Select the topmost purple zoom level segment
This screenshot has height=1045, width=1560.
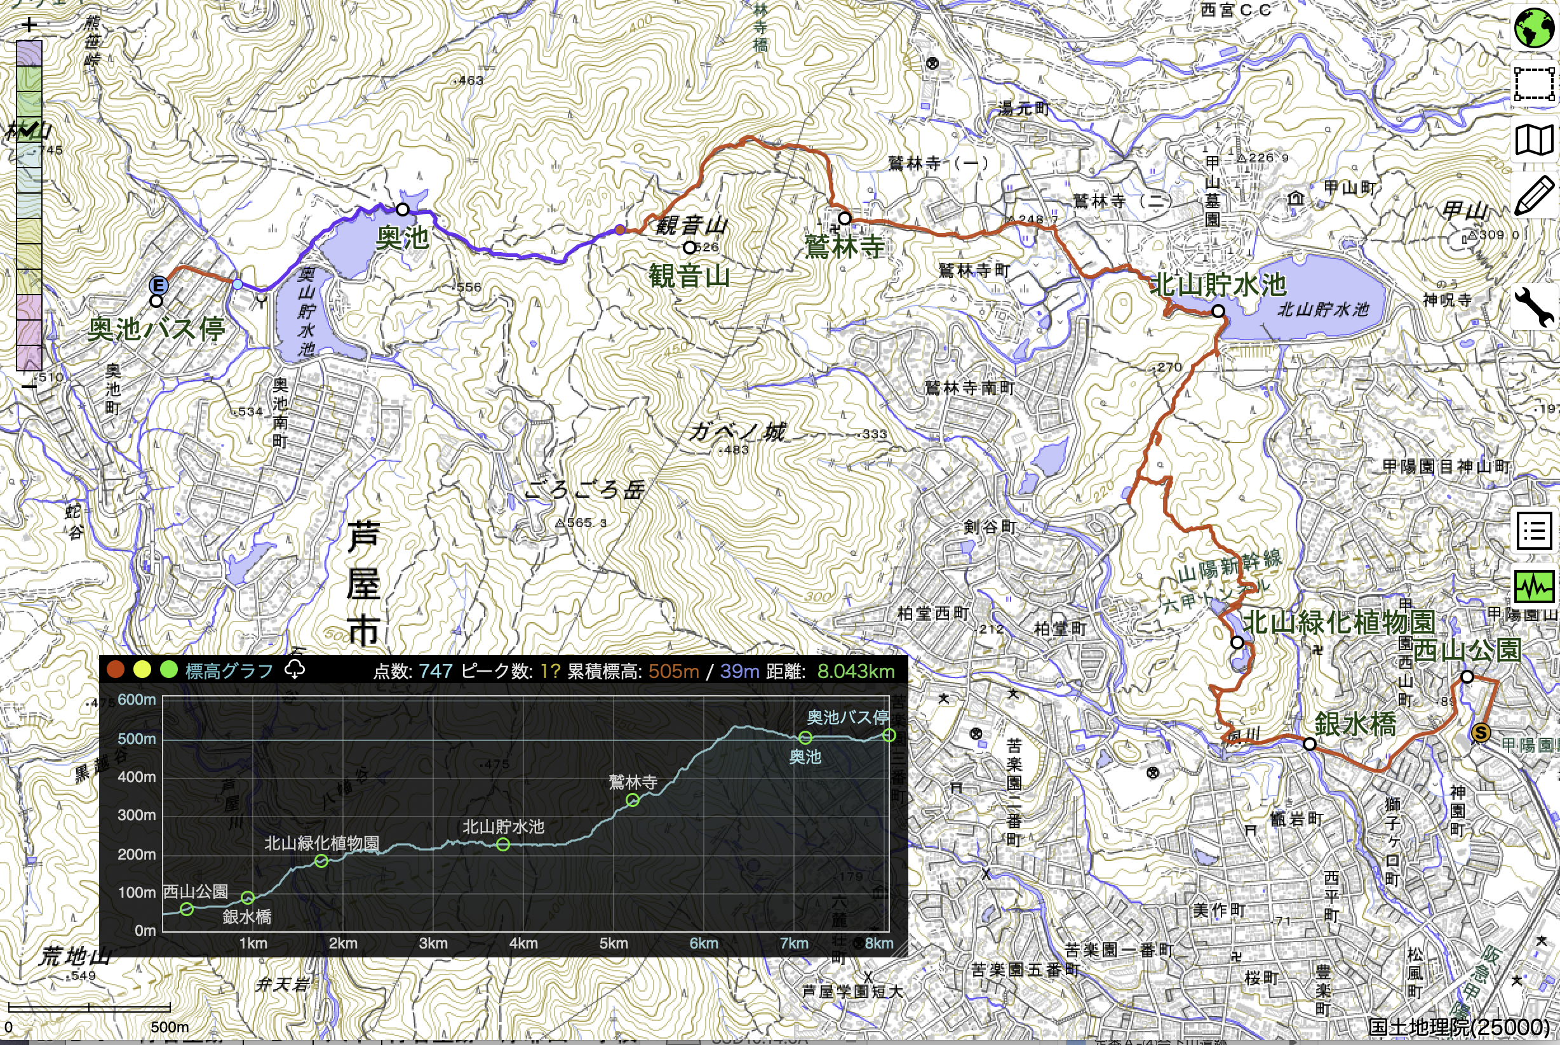pos(29,53)
